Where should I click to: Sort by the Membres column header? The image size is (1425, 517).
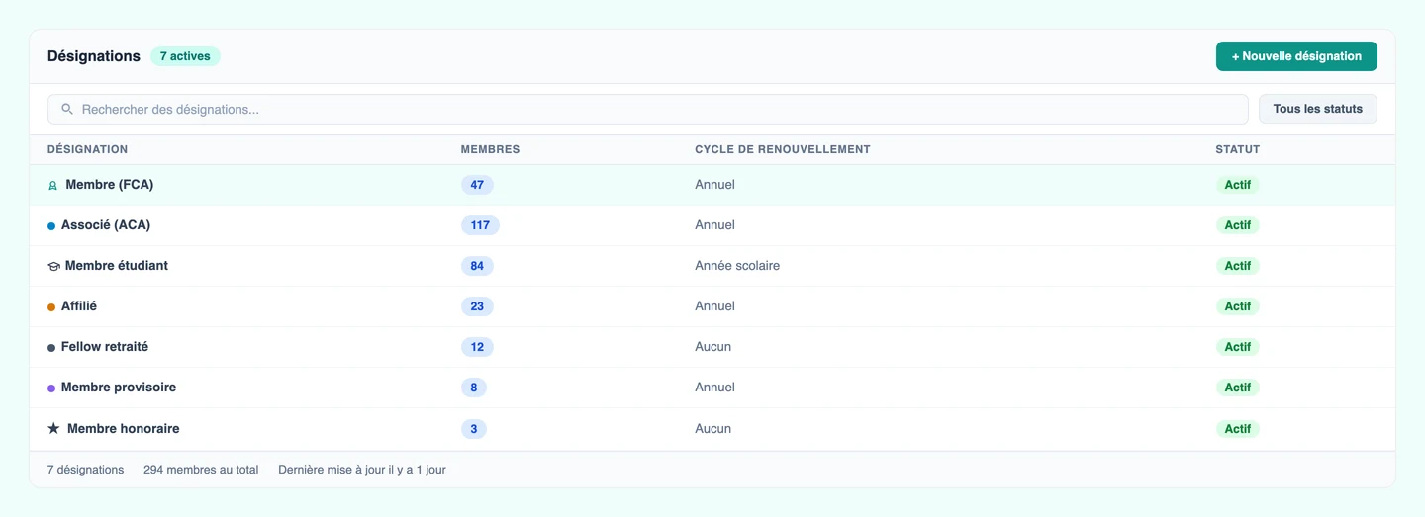pyautogui.click(x=490, y=149)
